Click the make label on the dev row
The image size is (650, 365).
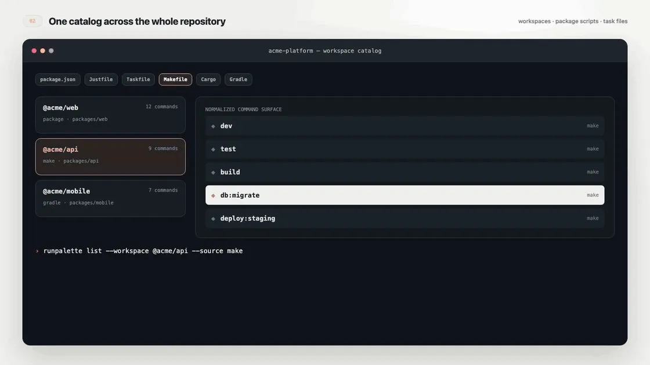click(x=593, y=125)
